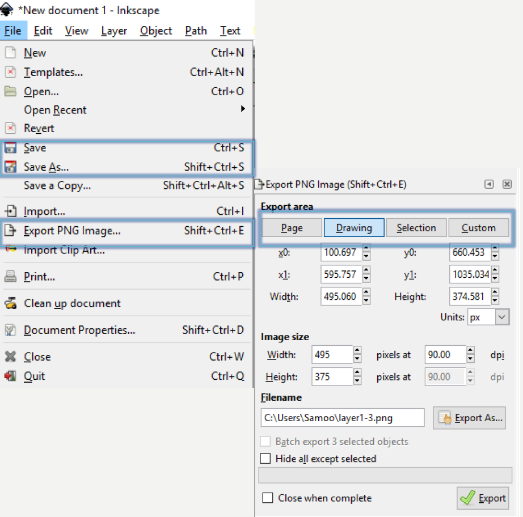This screenshot has width=523, height=517.
Task: Click the x0 value spinner arrows
Action: click(366, 252)
